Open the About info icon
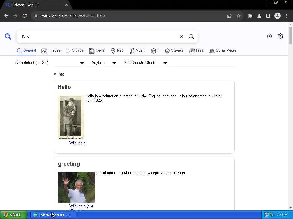 click(269, 36)
